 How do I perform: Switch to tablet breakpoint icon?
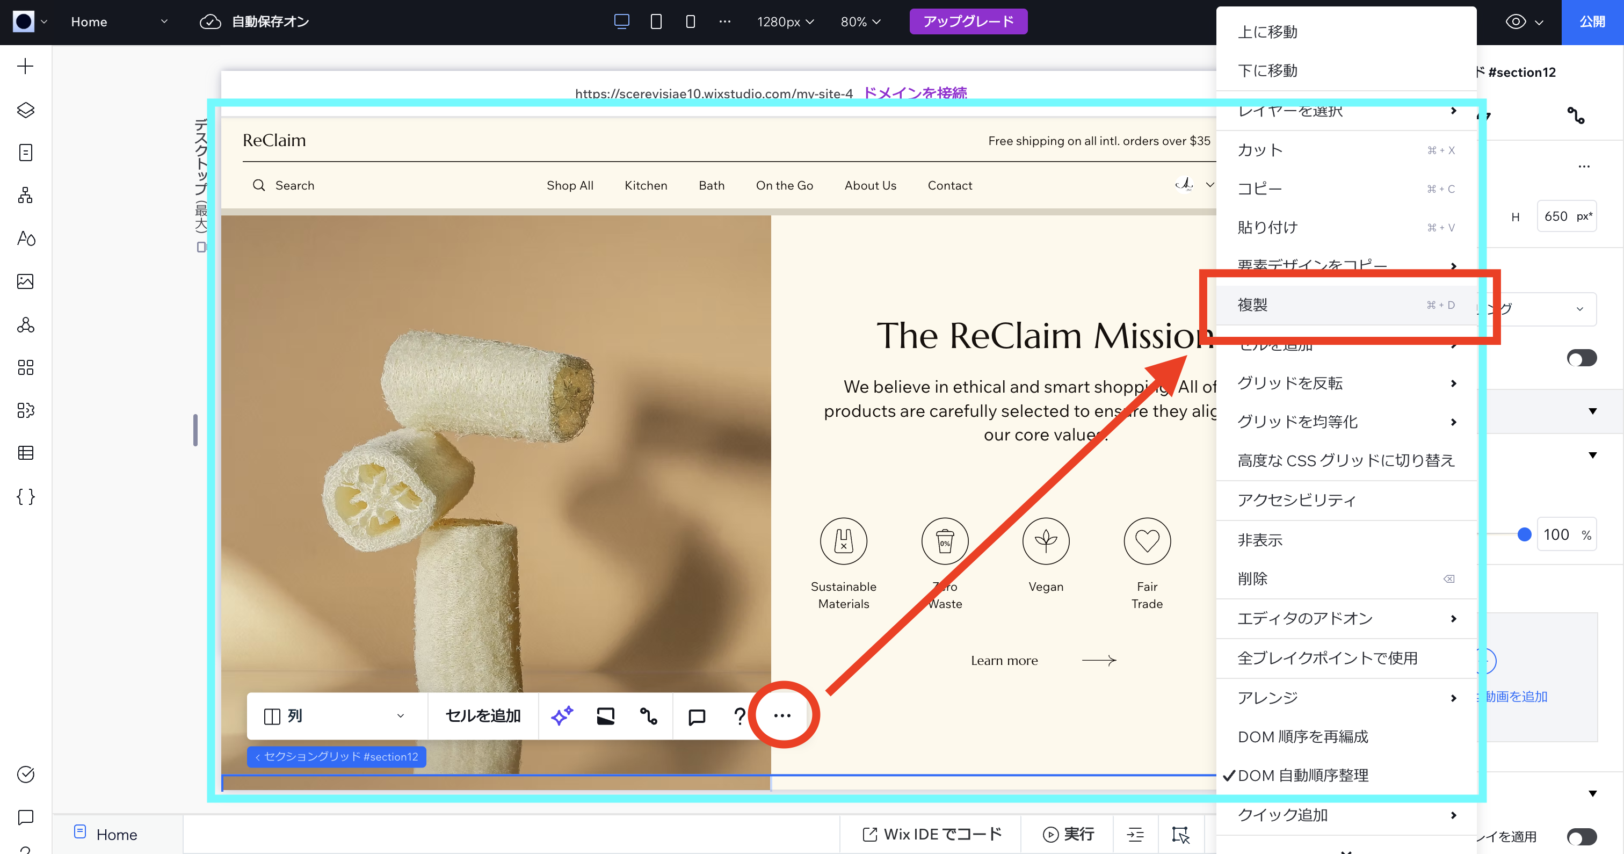pyautogui.click(x=656, y=22)
